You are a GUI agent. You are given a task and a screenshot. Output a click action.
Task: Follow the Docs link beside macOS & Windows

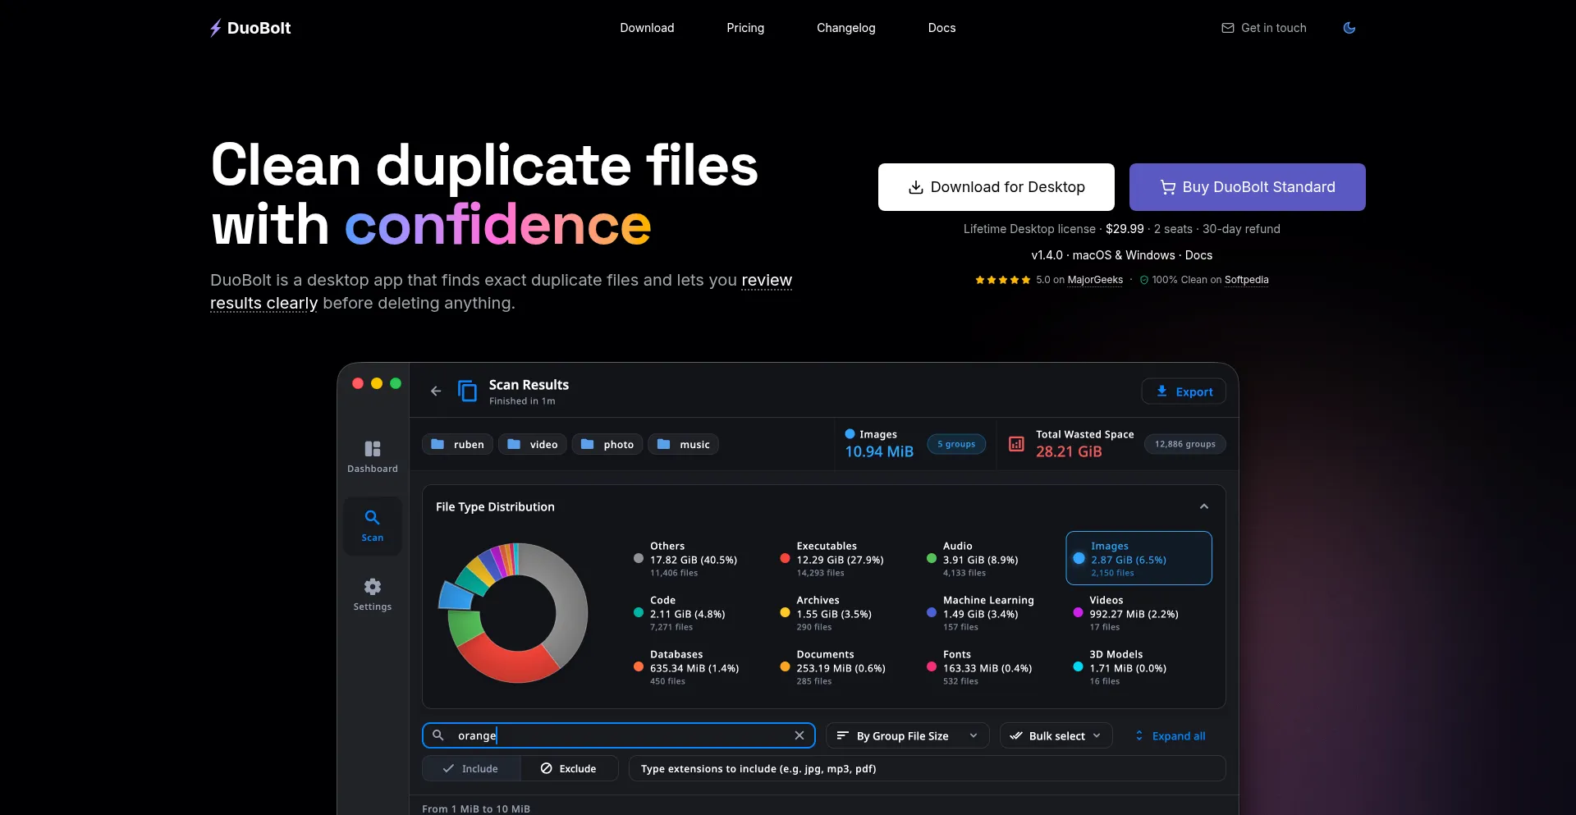pyautogui.click(x=1198, y=255)
